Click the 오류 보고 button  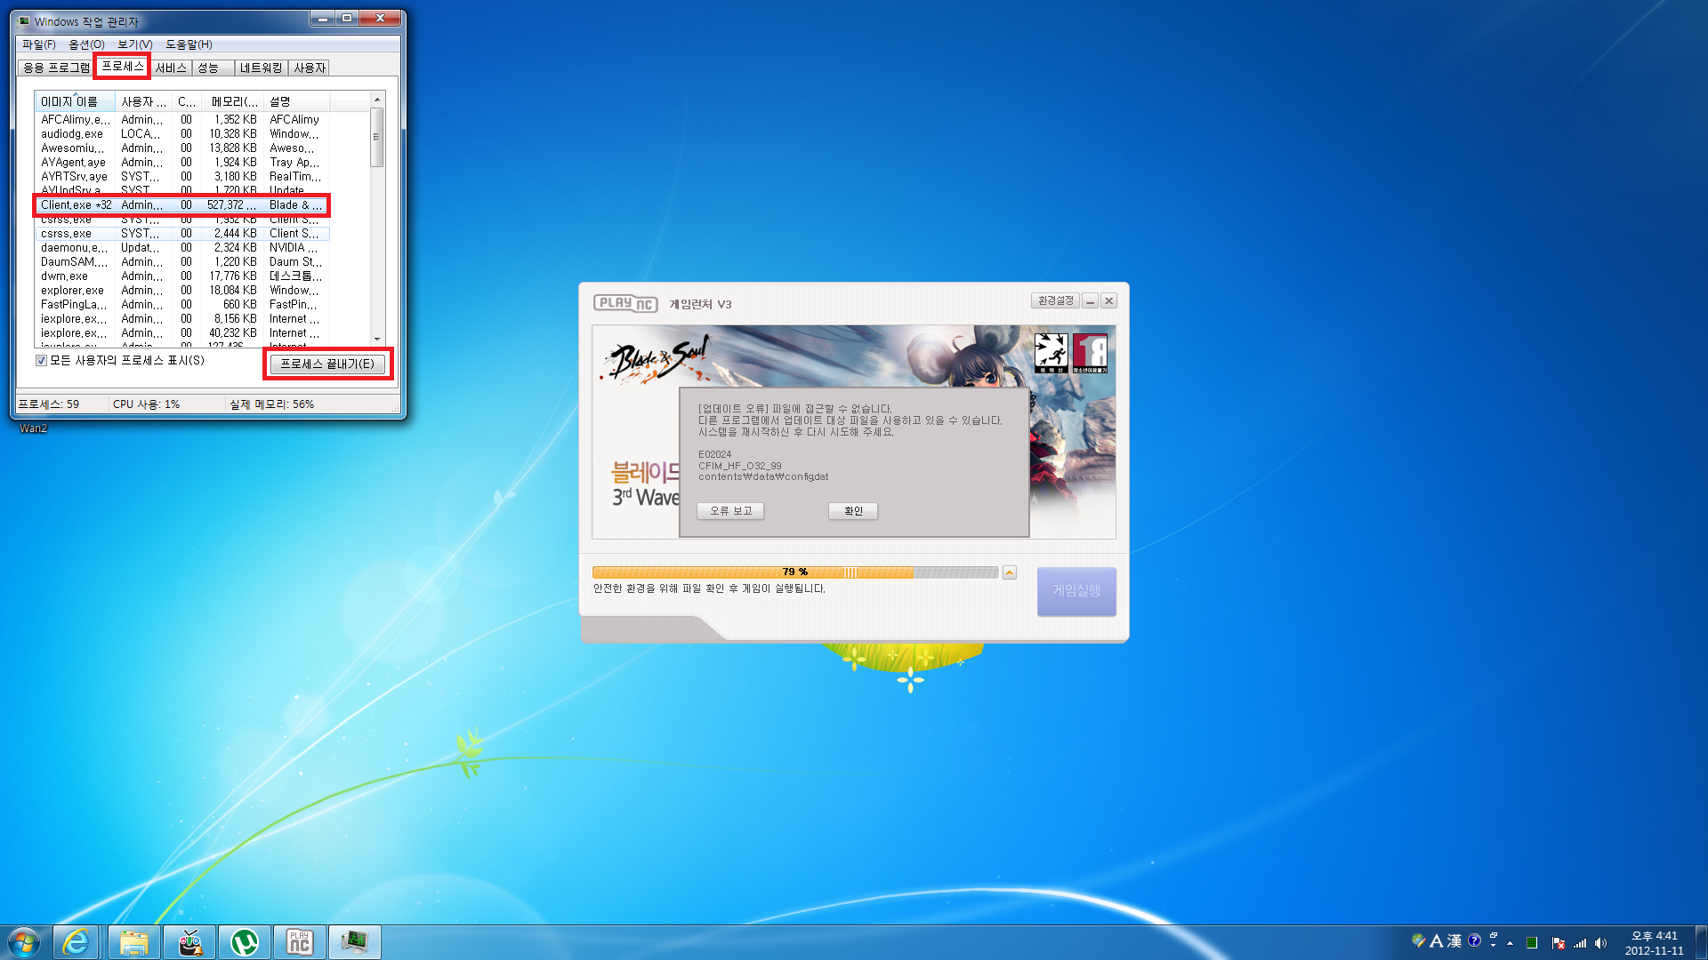[730, 511]
